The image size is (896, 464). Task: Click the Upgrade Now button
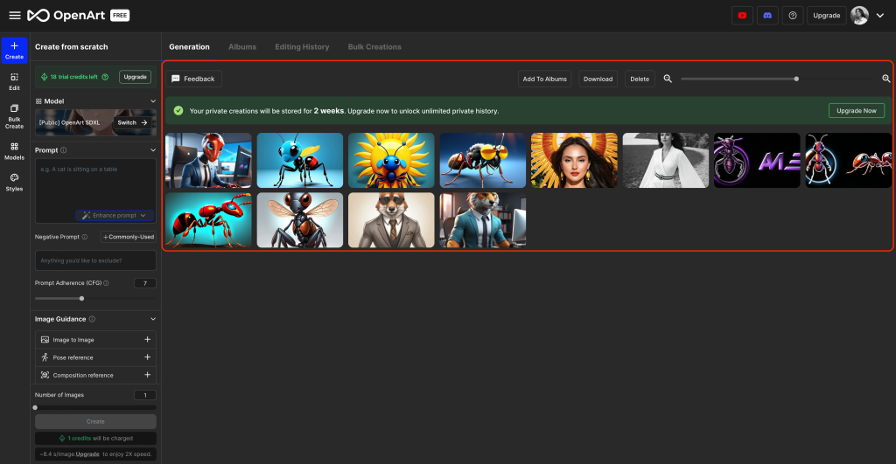tap(856, 111)
